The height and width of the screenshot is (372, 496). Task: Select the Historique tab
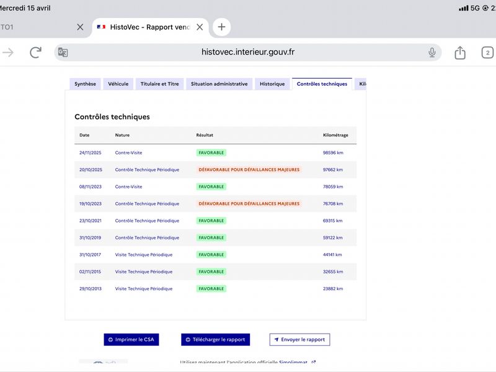pyautogui.click(x=272, y=84)
